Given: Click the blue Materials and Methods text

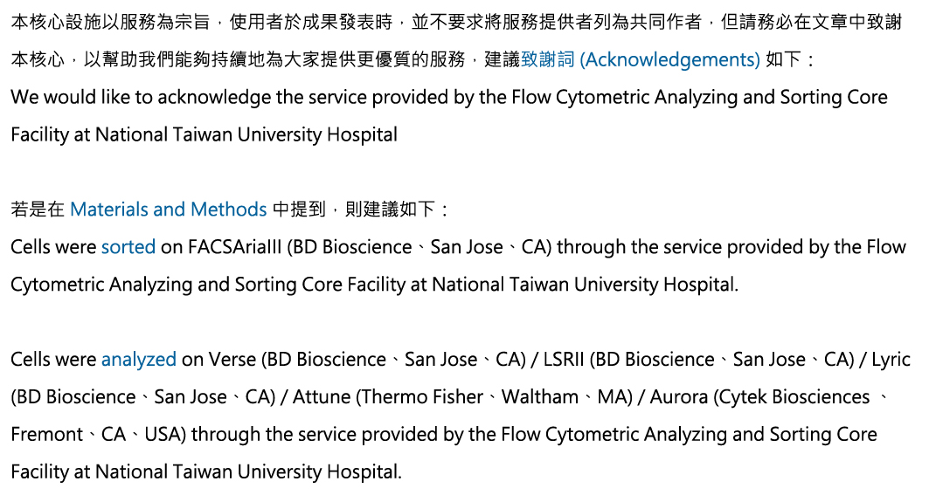Looking at the screenshot, I should [x=169, y=210].
